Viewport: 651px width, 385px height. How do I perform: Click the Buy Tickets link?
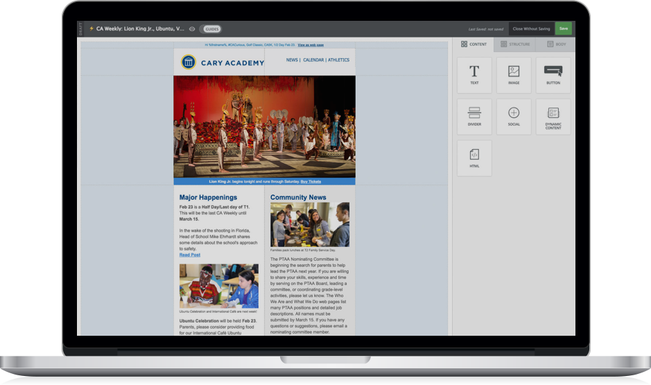click(311, 181)
